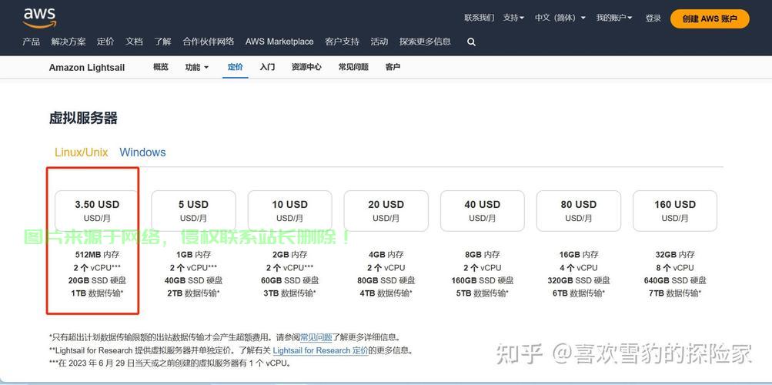Screen dimensions: 772x385
Task: Select the 10 USD plan card
Action: [289, 211]
